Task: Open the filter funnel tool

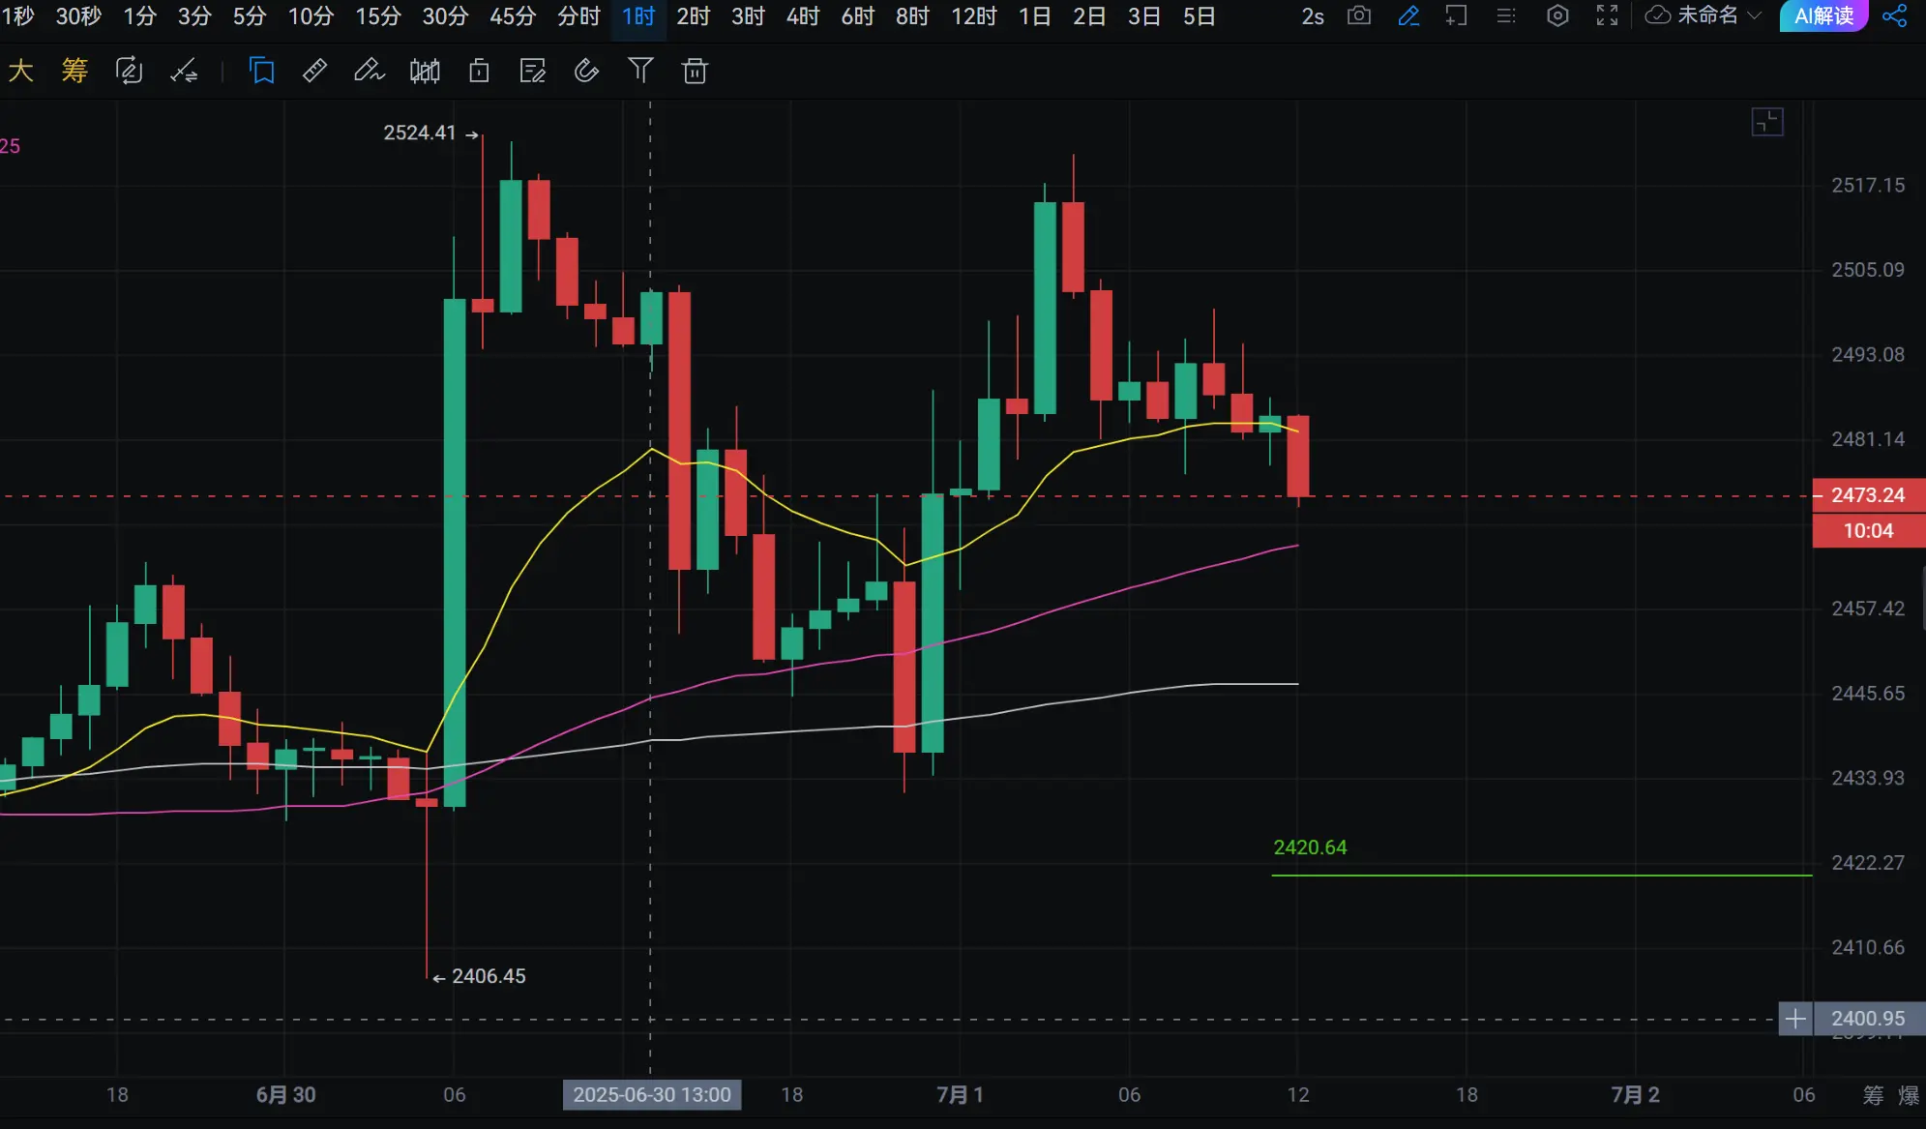Action: point(640,71)
